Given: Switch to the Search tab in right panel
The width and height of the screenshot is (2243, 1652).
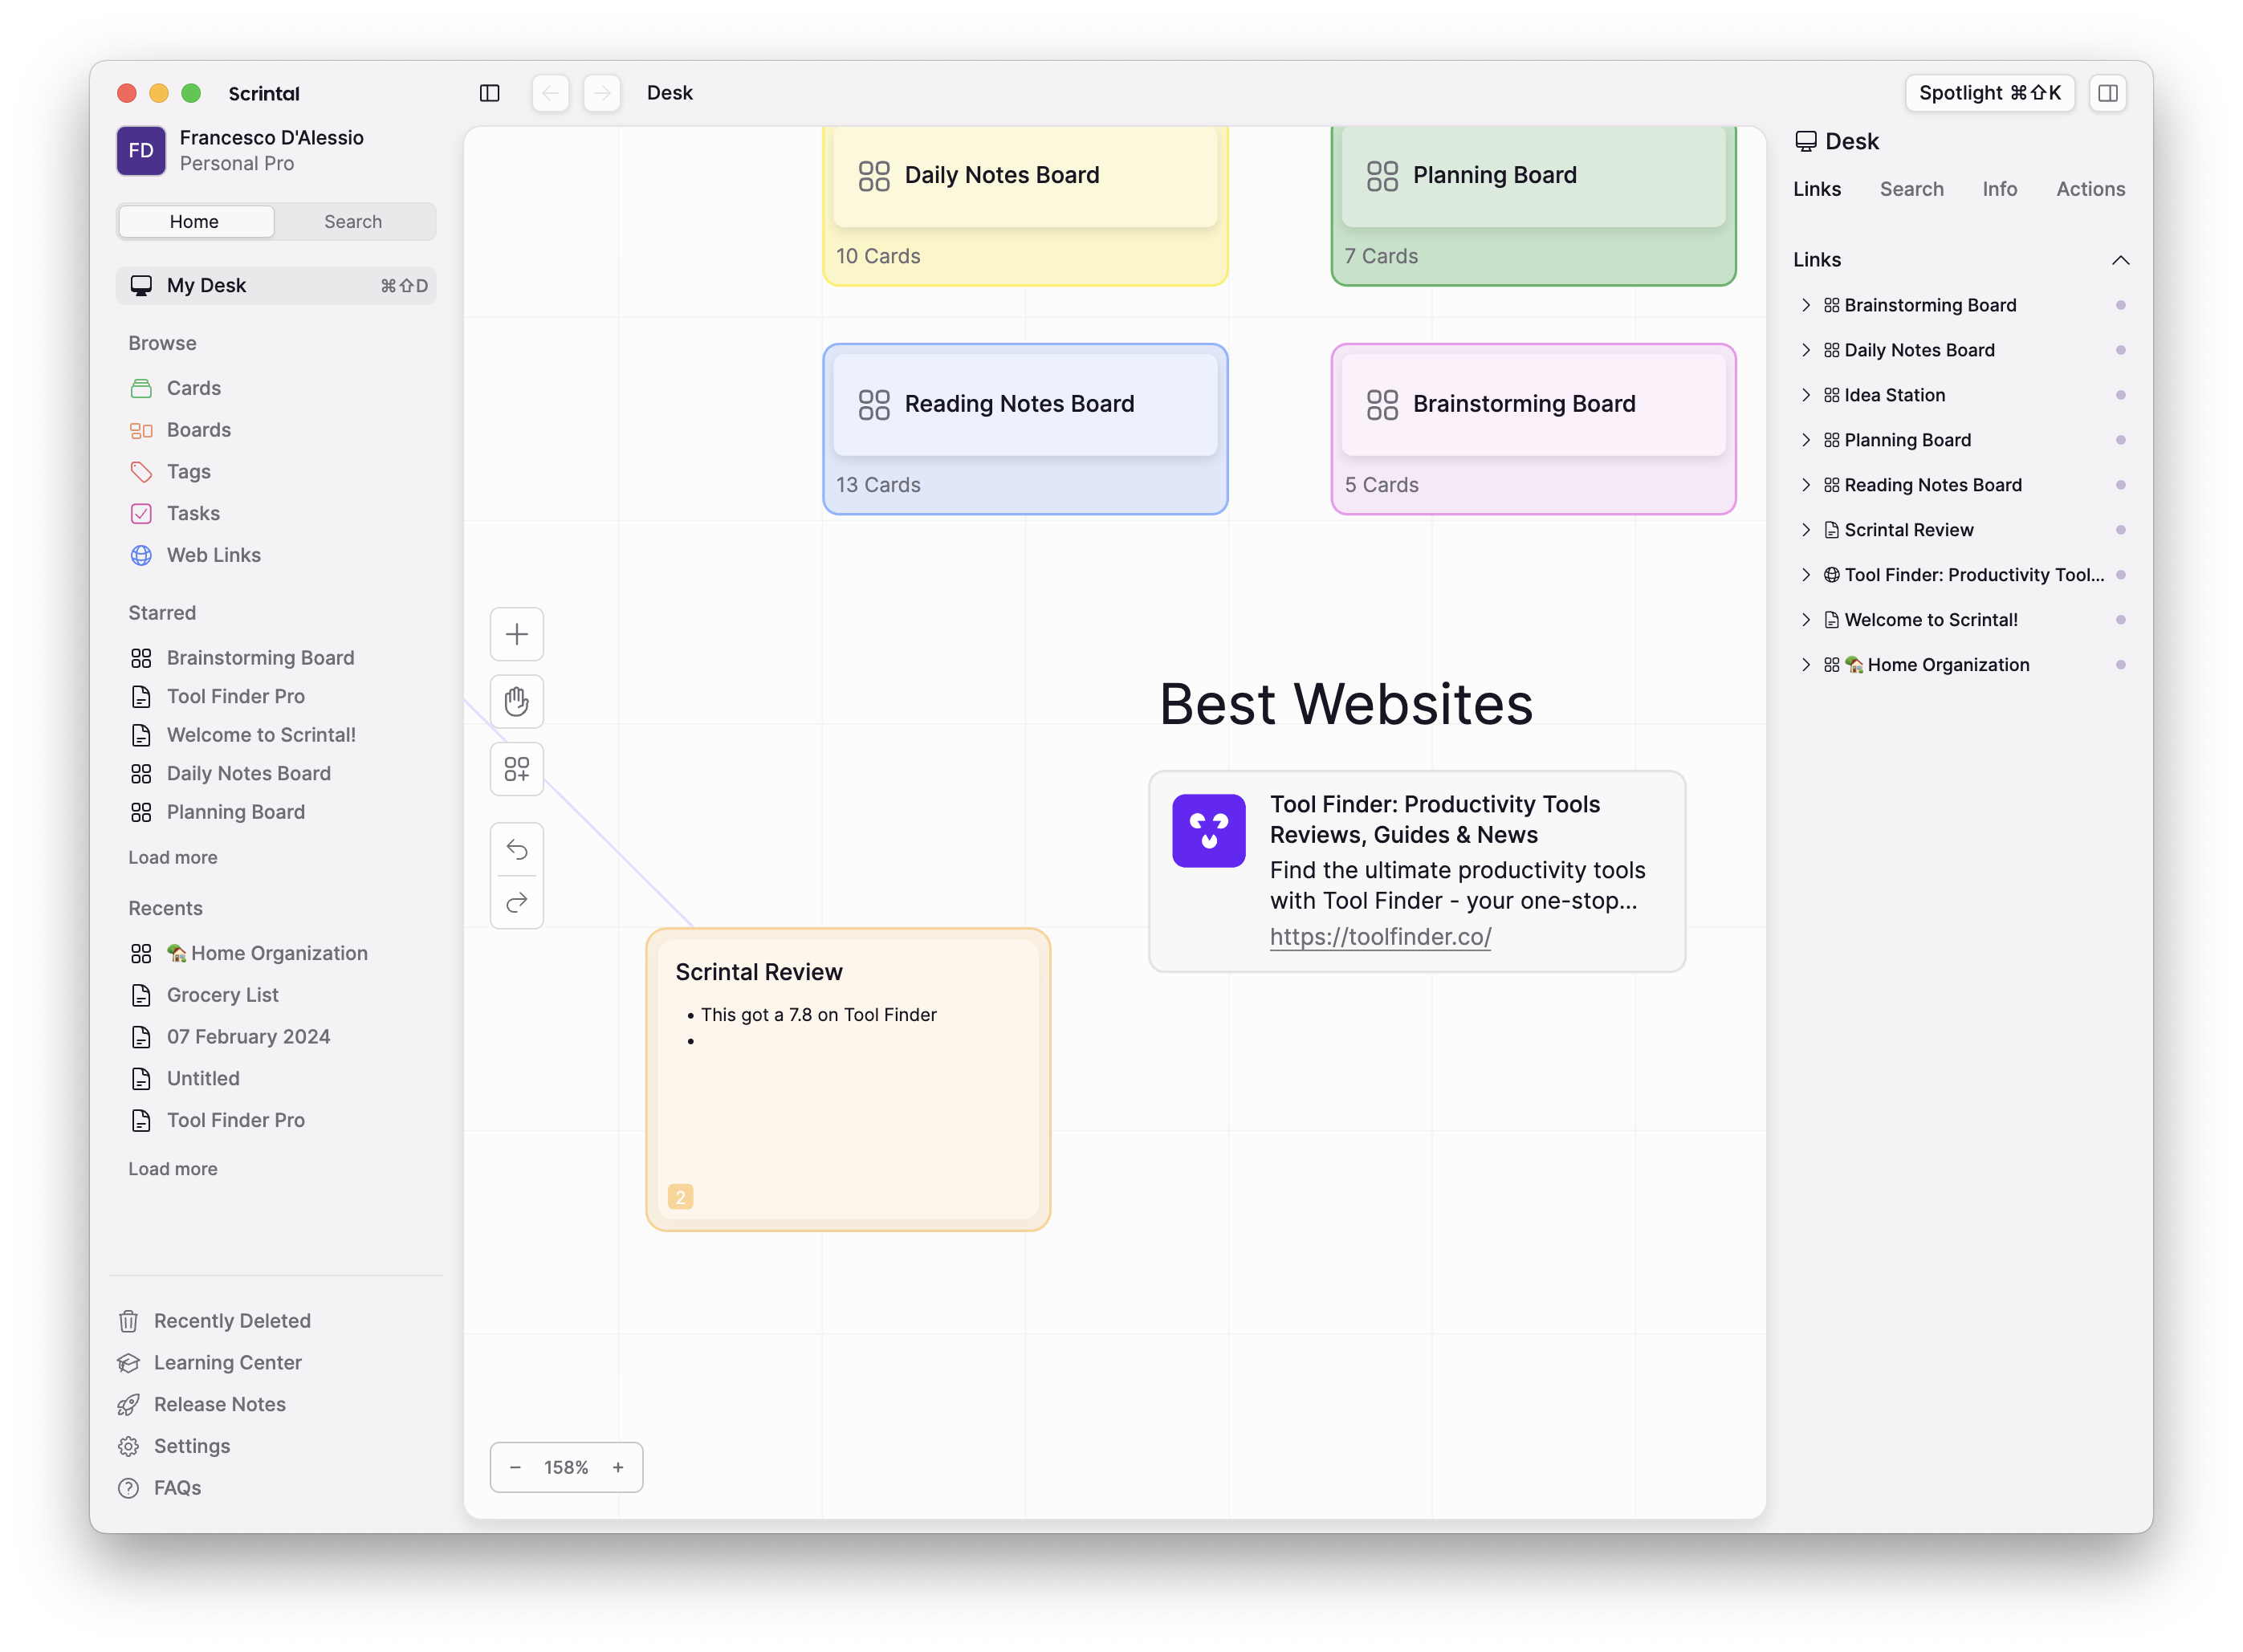Looking at the screenshot, I should tap(1912, 188).
